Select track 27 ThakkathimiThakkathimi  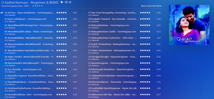(113, 76)
